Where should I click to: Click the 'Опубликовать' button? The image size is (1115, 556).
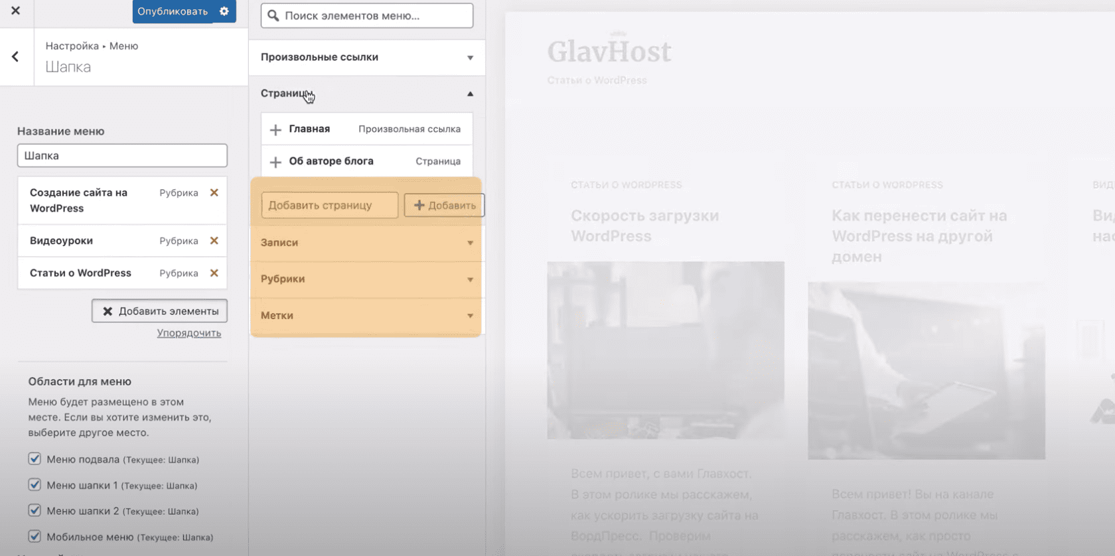(x=173, y=11)
